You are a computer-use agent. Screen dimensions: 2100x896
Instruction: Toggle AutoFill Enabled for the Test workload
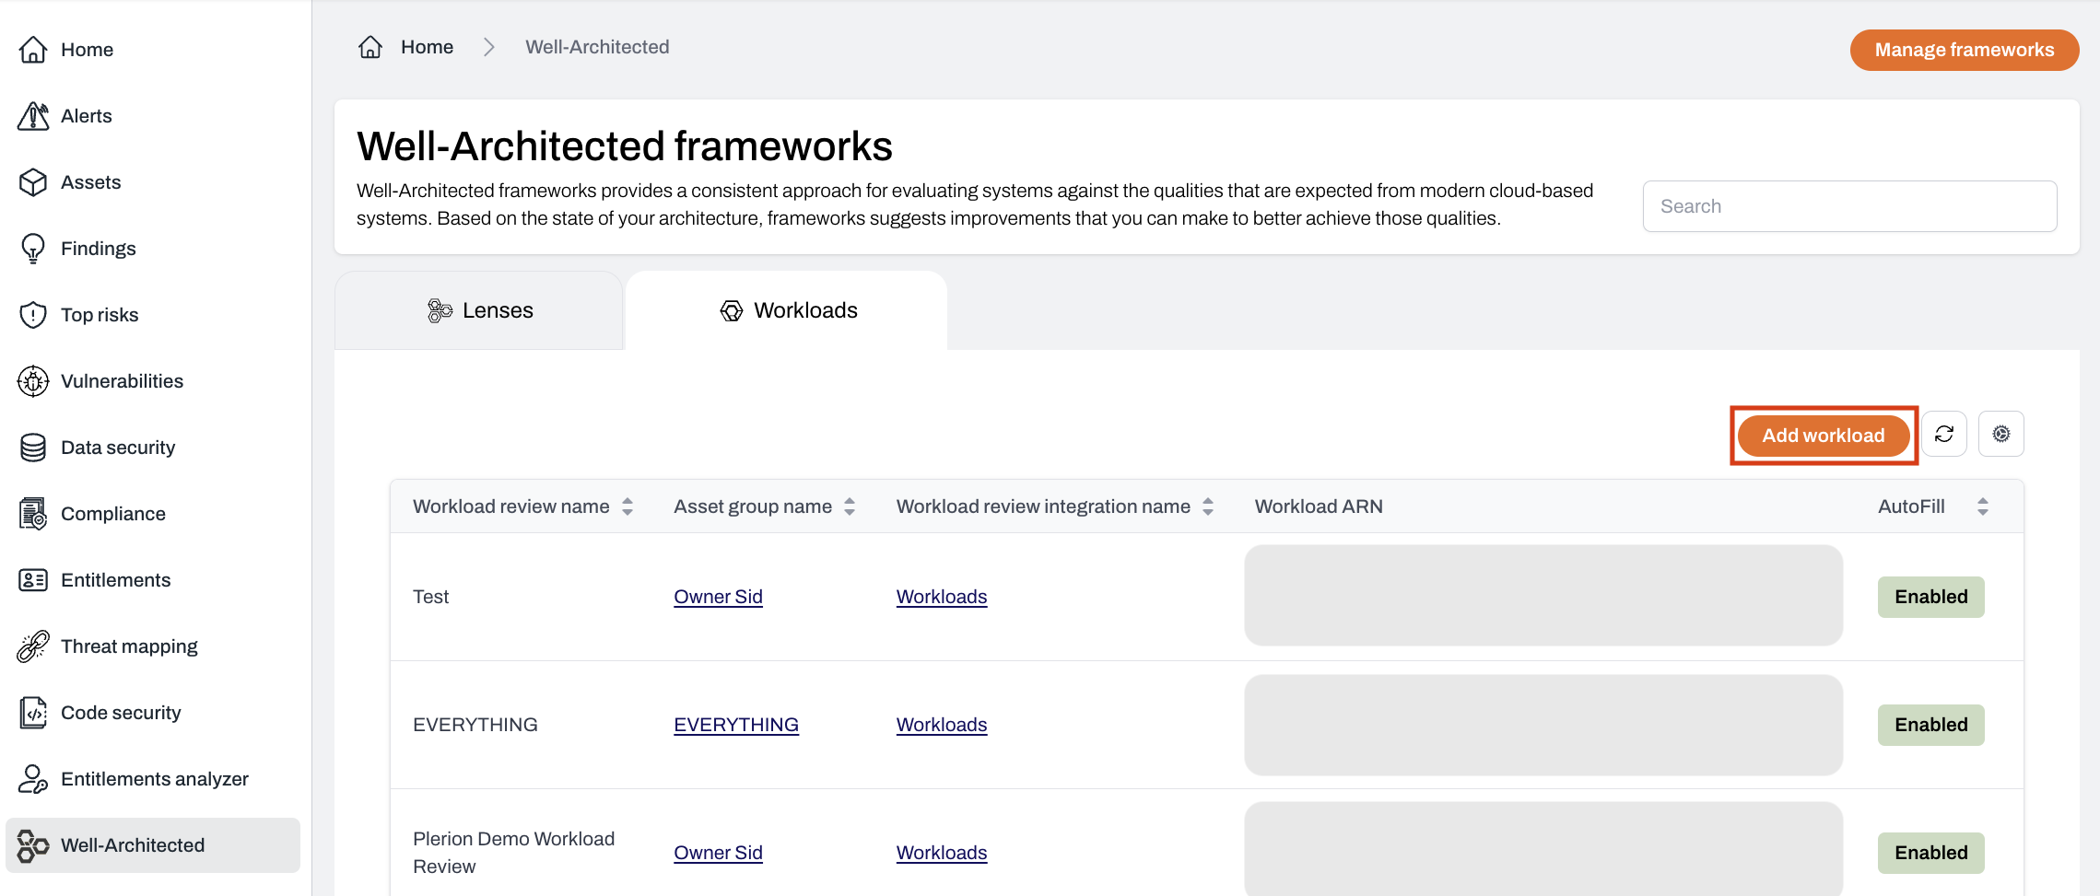(x=1930, y=597)
